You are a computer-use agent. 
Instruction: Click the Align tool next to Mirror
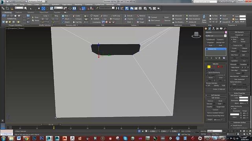(122, 8)
